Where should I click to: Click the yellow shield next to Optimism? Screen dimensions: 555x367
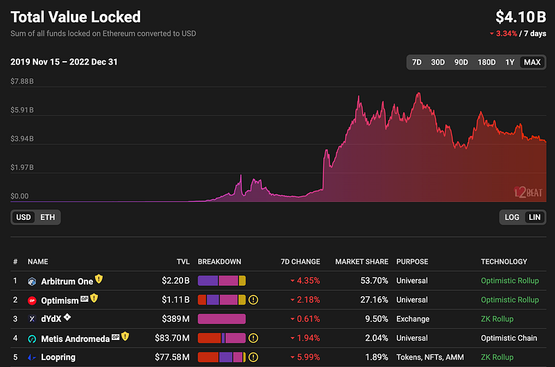(x=94, y=298)
